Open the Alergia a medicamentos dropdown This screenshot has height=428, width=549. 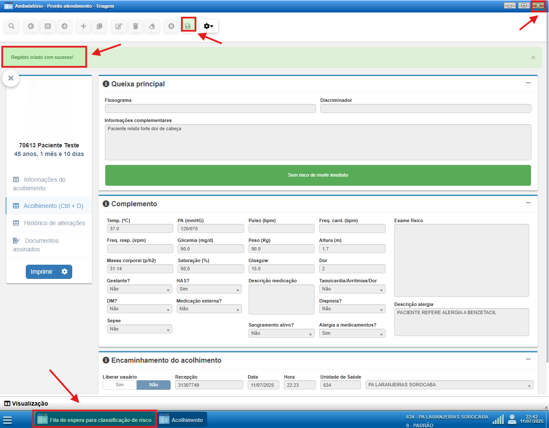click(352, 333)
